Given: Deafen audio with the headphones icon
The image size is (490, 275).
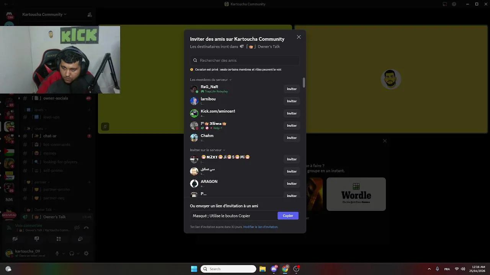Looking at the screenshot, I should [72, 253].
